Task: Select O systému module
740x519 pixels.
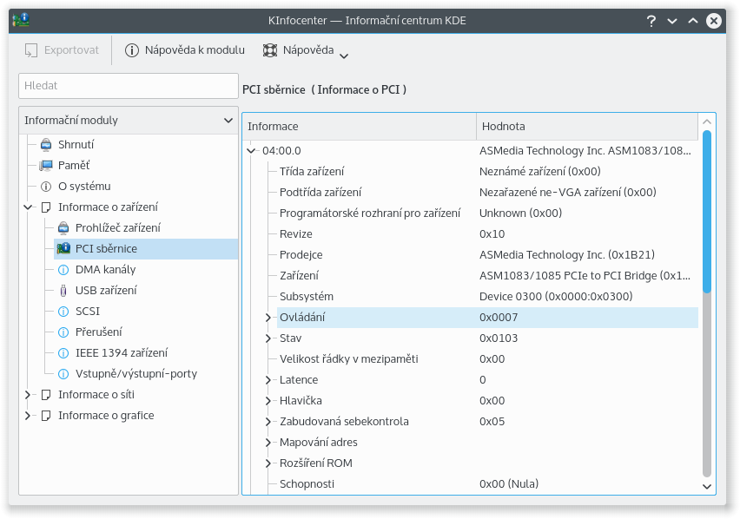Action: [x=84, y=187]
